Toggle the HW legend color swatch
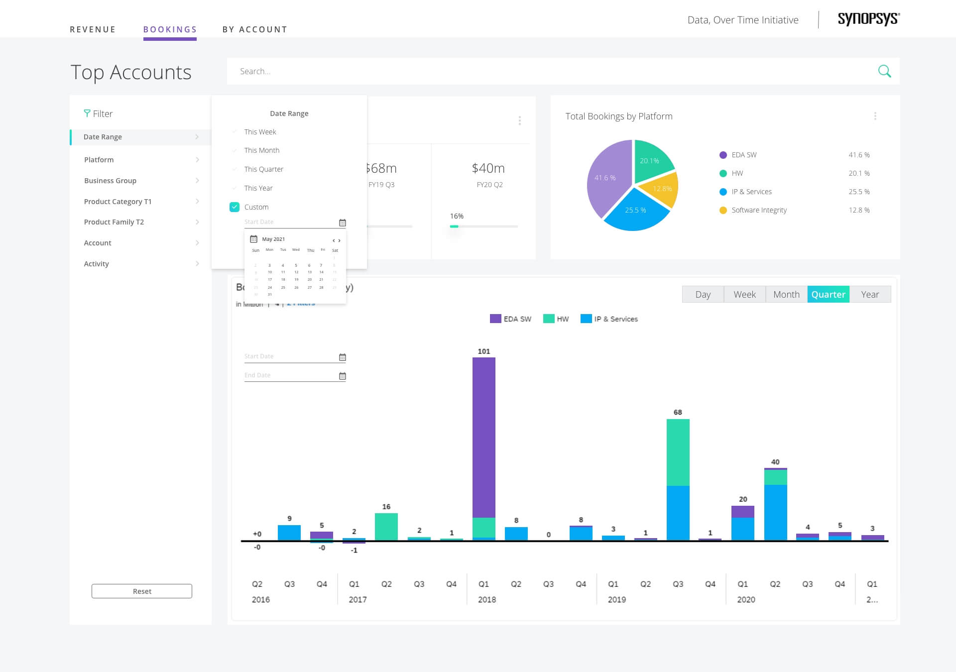Screen dimensions: 956x672 point(549,319)
